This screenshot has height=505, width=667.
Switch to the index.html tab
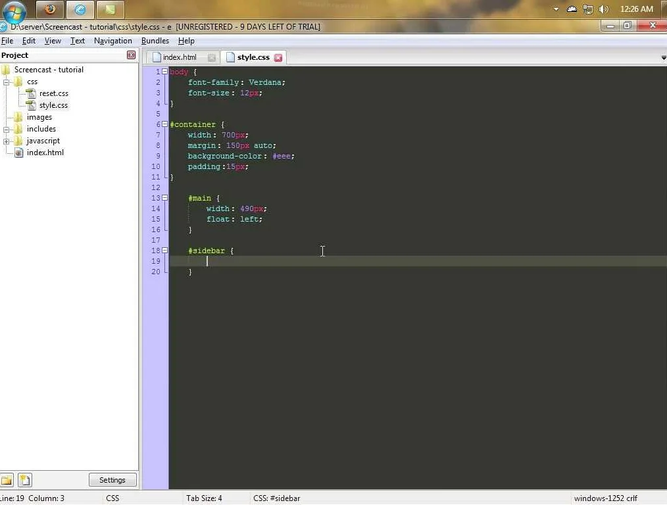click(x=180, y=58)
